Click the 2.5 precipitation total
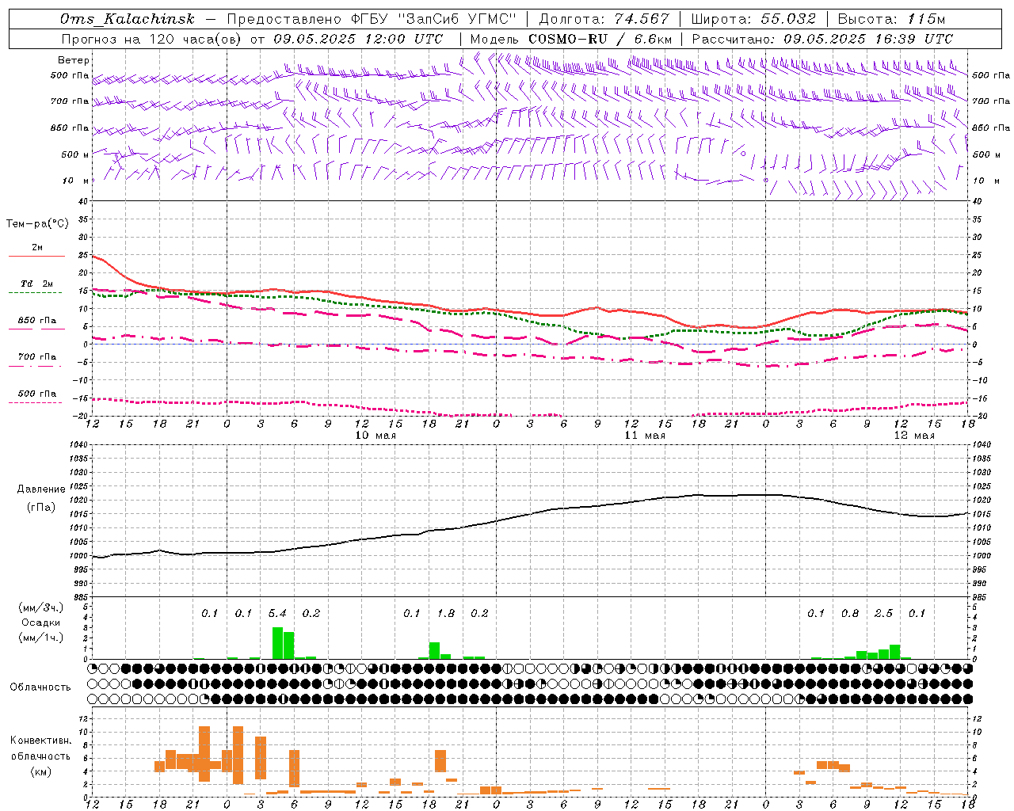 tap(883, 614)
